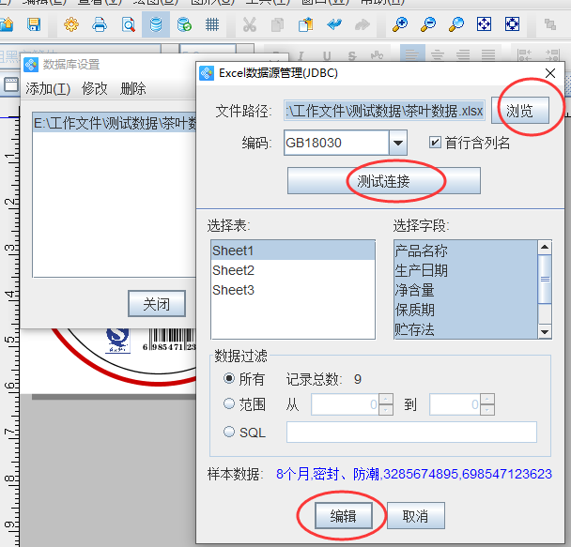Click the print icon in toolbar
The height and width of the screenshot is (547, 571).
click(x=99, y=23)
